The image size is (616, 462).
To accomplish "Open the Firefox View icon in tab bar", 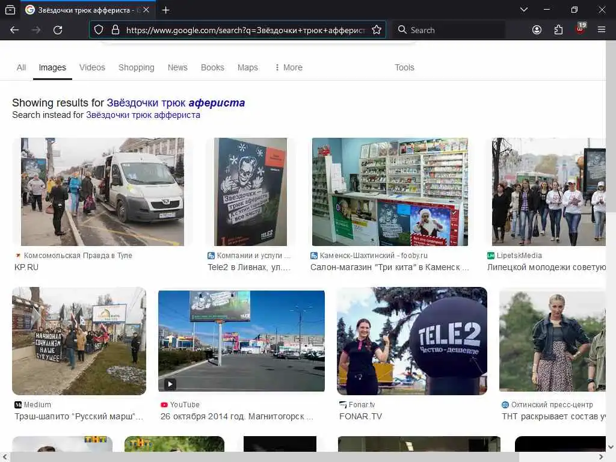I will coord(10,10).
